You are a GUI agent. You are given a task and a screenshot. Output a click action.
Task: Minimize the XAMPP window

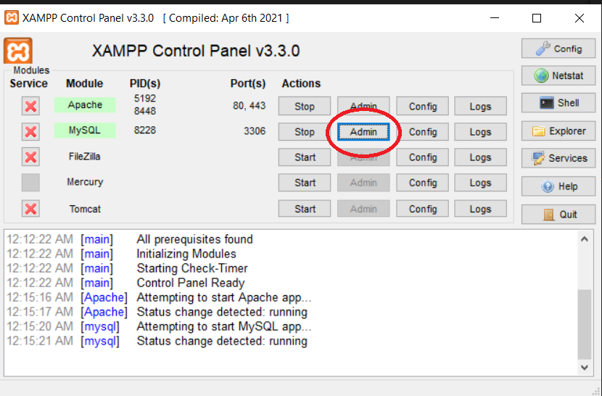click(x=495, y=17)
